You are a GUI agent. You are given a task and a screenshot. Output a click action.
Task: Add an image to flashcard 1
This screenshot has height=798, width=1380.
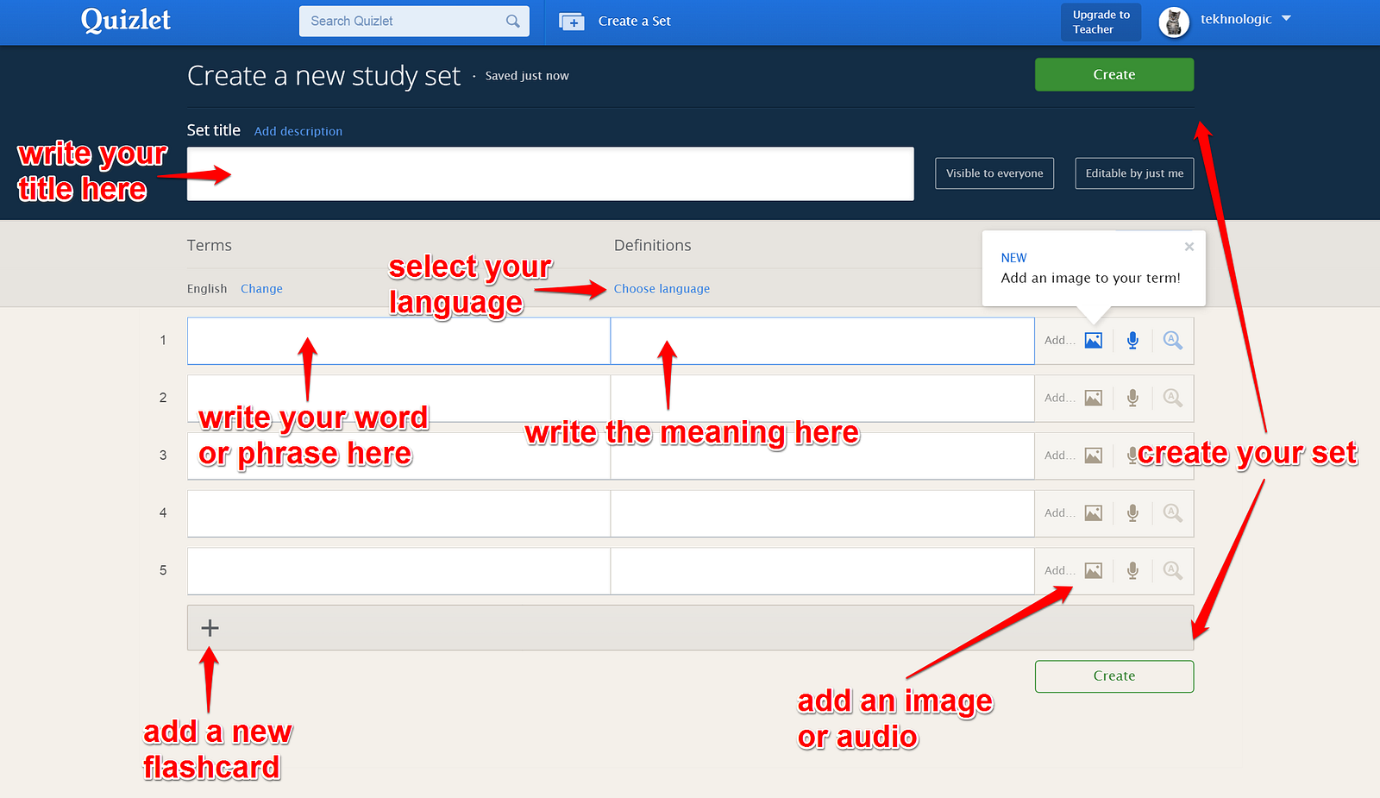(1093, 341)
